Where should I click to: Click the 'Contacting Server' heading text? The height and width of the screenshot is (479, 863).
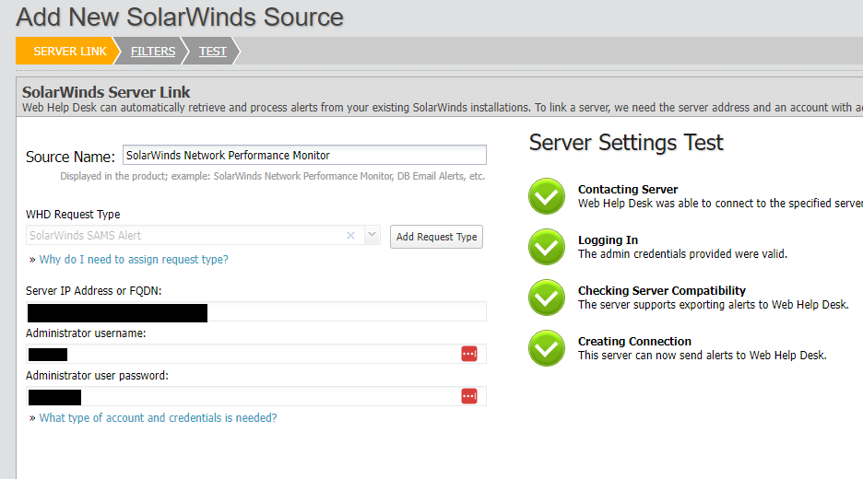click(628, 189)
